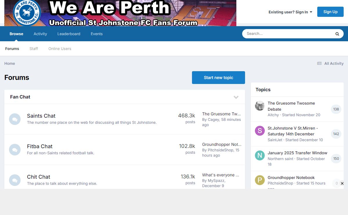Switch to the Online Users sub-tab
Viewport: 348px width, 215px height.
pyautogui.click(x=60, y=49)
